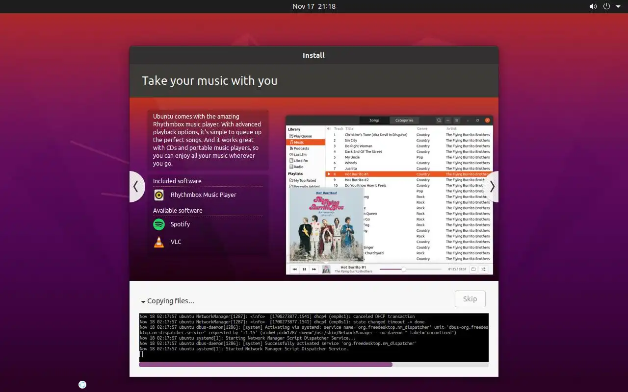Click Christine's Tune track row
Screen dimensions: 628x392
[409, 135]
